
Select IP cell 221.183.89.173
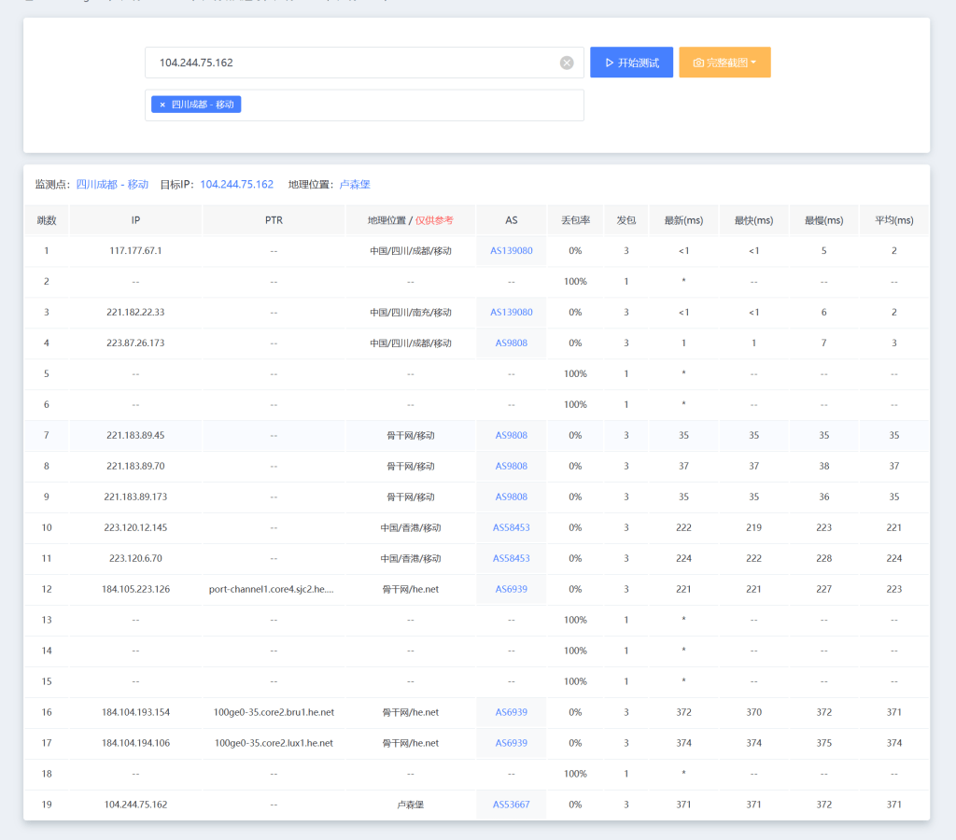pos(135,497)
